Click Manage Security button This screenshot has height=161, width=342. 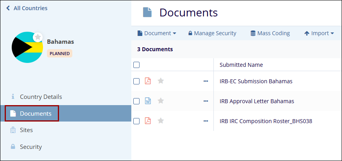[212, 33]
